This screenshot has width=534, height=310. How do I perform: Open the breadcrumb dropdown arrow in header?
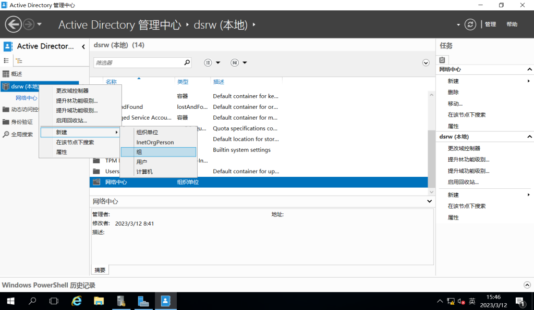pyautogui.click(x=458, y=24)
